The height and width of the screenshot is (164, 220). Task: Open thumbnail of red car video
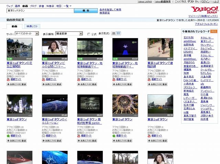tap(20, 157)
